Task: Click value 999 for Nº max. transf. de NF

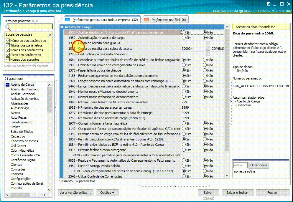Action: point(184,102)
